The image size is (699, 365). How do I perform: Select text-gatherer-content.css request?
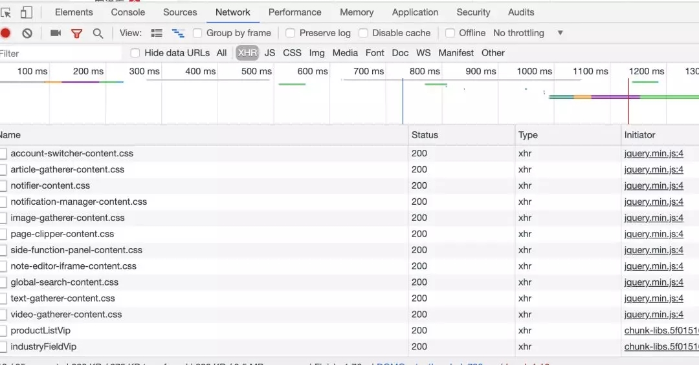pyautogui.click(x=62, y=298)
